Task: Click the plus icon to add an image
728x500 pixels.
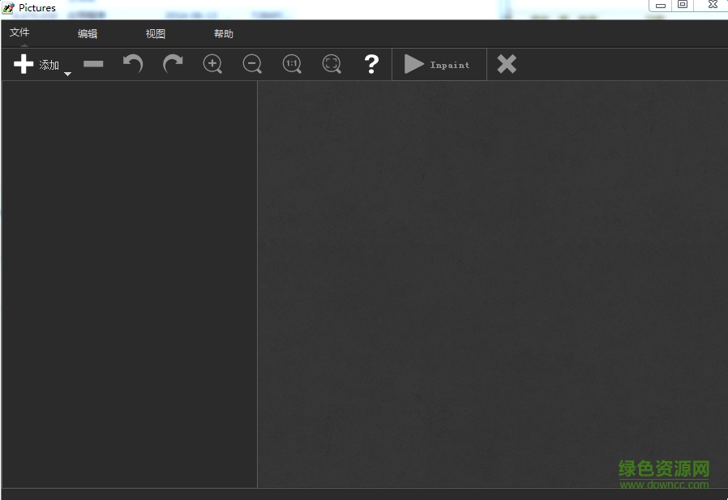Action: (24, 64)
